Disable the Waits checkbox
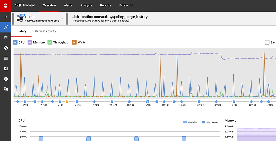The width and height of the screenshot is (276, 141). [x=74, y=42]
